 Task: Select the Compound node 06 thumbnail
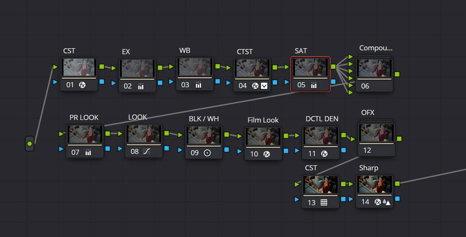click(374, 68)
